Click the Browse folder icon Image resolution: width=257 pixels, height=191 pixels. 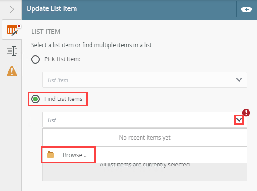50,155
